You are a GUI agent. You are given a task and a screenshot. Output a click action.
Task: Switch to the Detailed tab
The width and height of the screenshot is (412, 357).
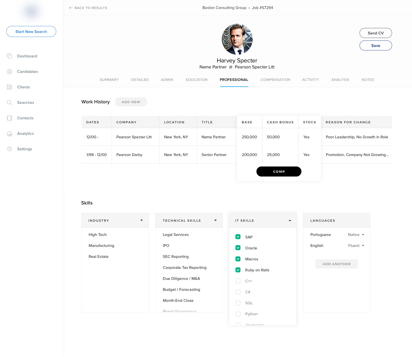click(x=140, y=80)
